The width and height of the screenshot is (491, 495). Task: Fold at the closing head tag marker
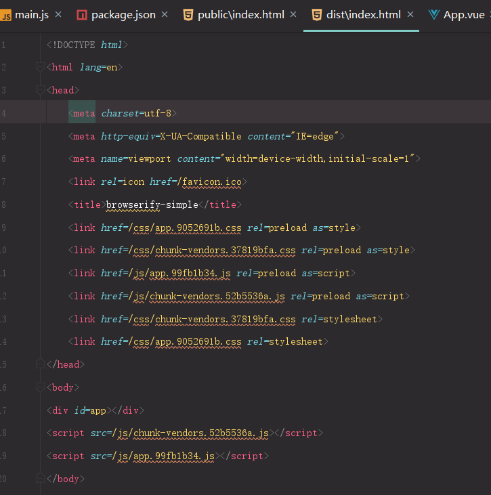40,364
